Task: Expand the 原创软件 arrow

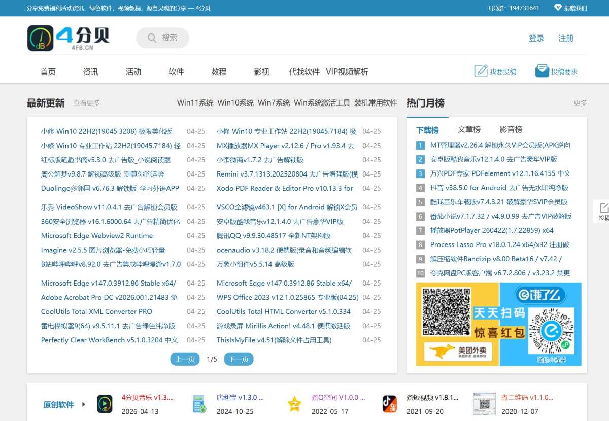Action: 84,405
